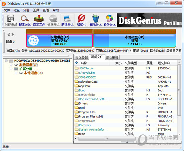Select 扩展分区 in the tree
This screenshot has width=184, height=151.
point(26,69)
